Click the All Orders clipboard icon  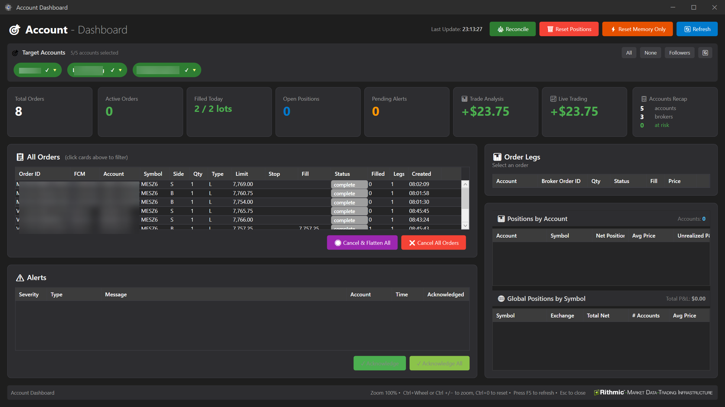tap(20, 157)
